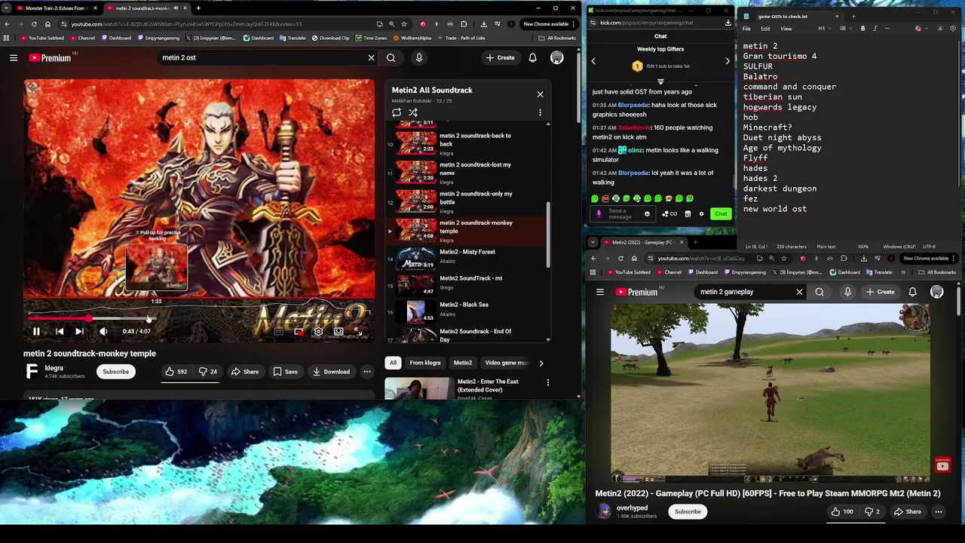Save the video to a playlist
Screen dimensions: 965x543
click(285, 372)
